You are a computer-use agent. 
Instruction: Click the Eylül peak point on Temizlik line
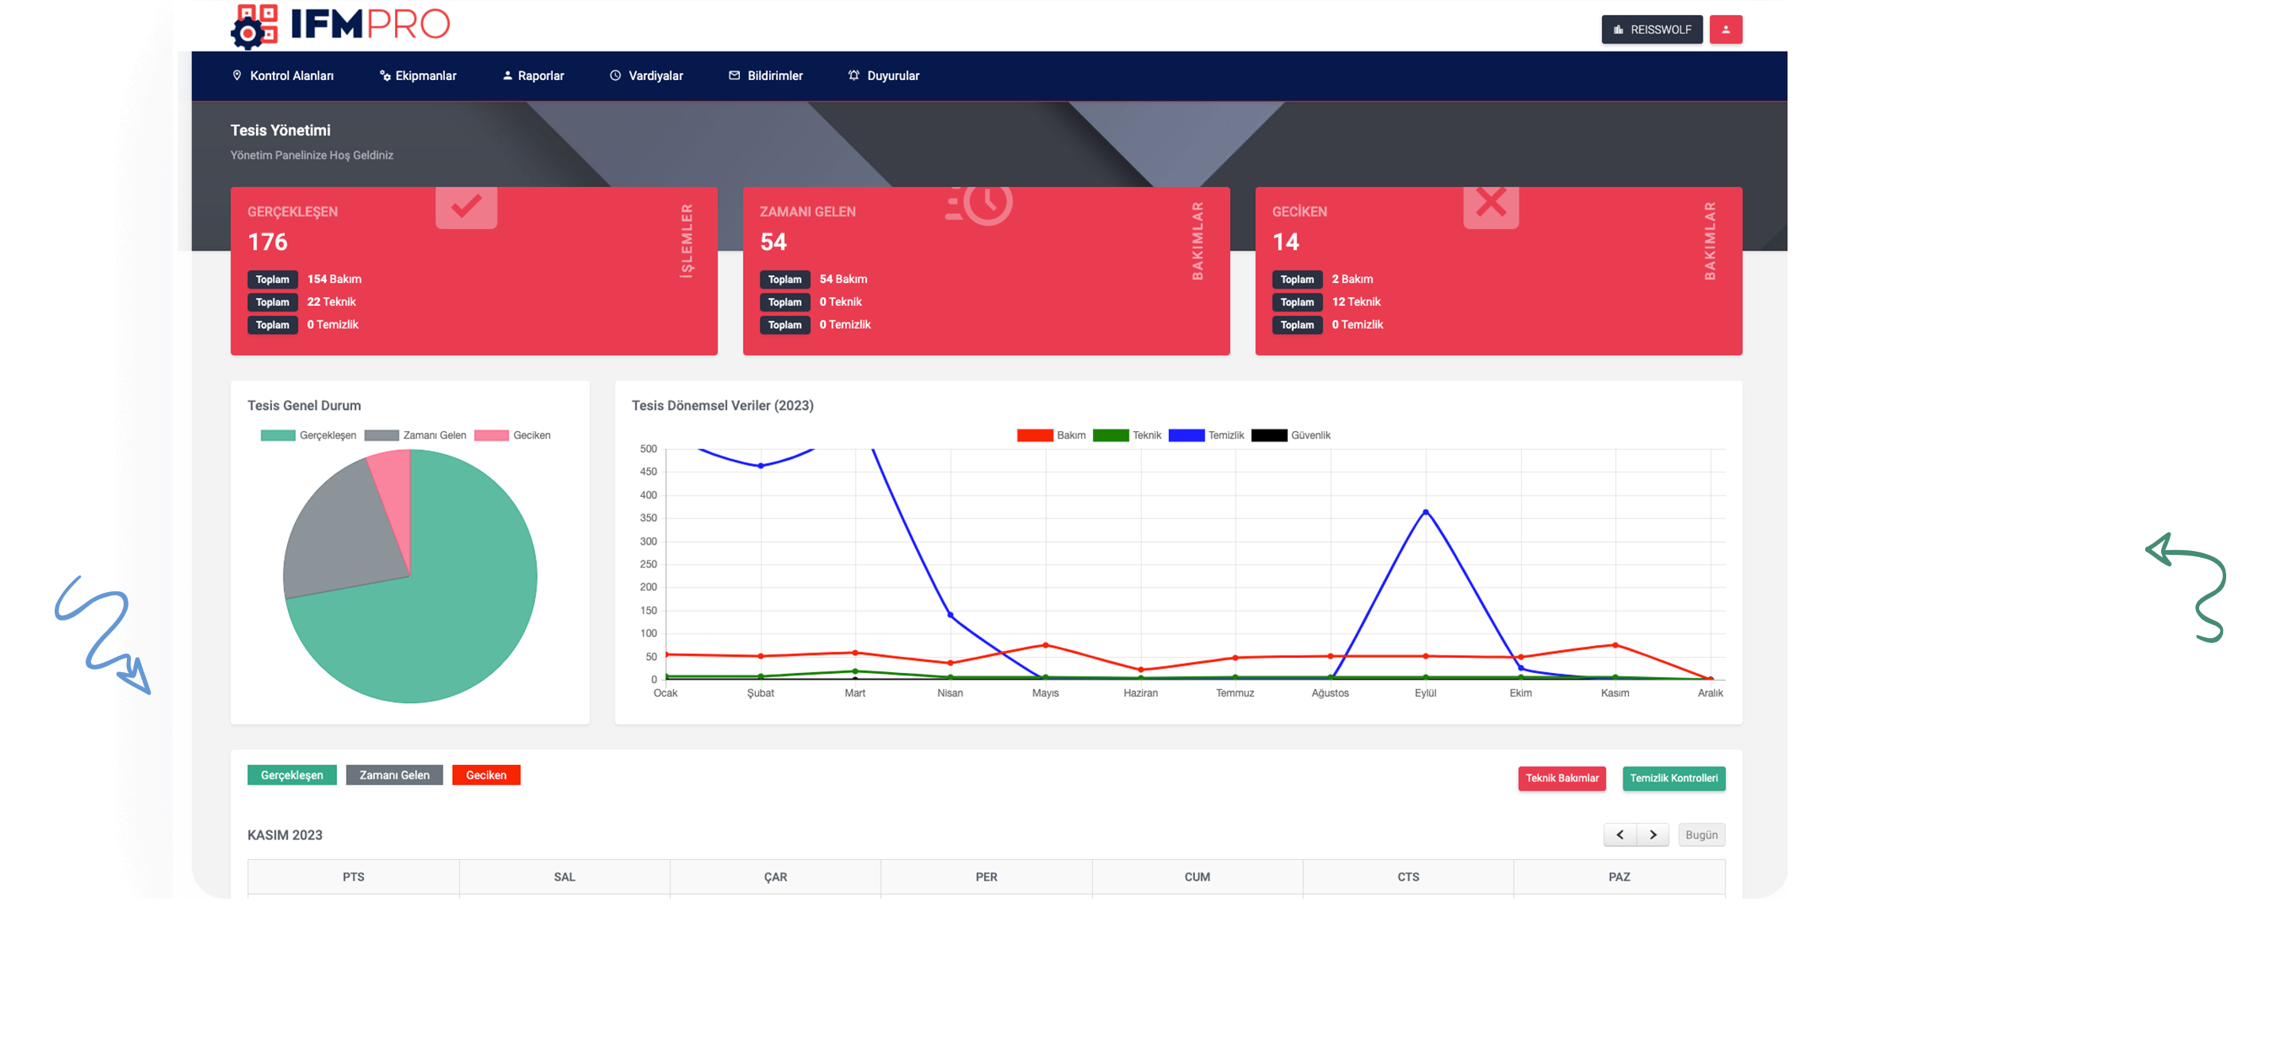click(x=1425, y=511)
